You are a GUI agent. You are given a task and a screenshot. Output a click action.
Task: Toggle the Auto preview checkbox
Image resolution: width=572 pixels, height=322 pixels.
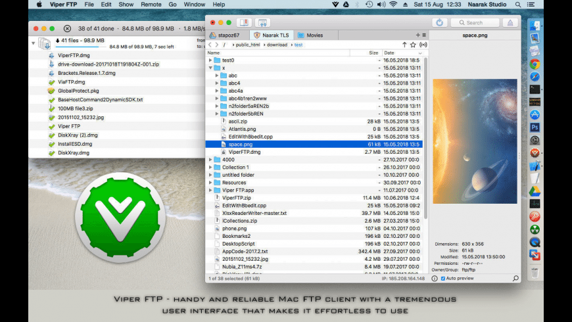coord(443,279)
